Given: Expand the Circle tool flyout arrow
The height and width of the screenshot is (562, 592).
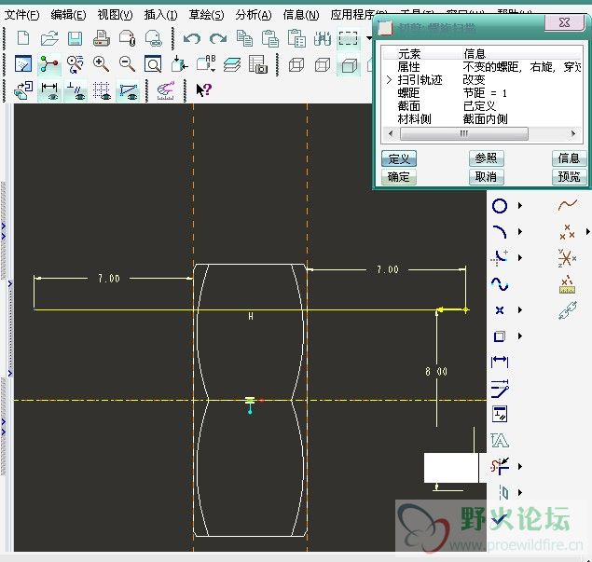Looking at the screenshot, I should click(x=520, y=206).
